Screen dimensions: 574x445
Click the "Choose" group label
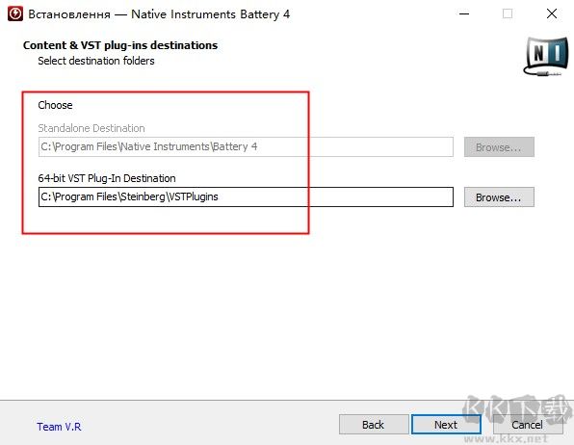(x=55, y=105)
